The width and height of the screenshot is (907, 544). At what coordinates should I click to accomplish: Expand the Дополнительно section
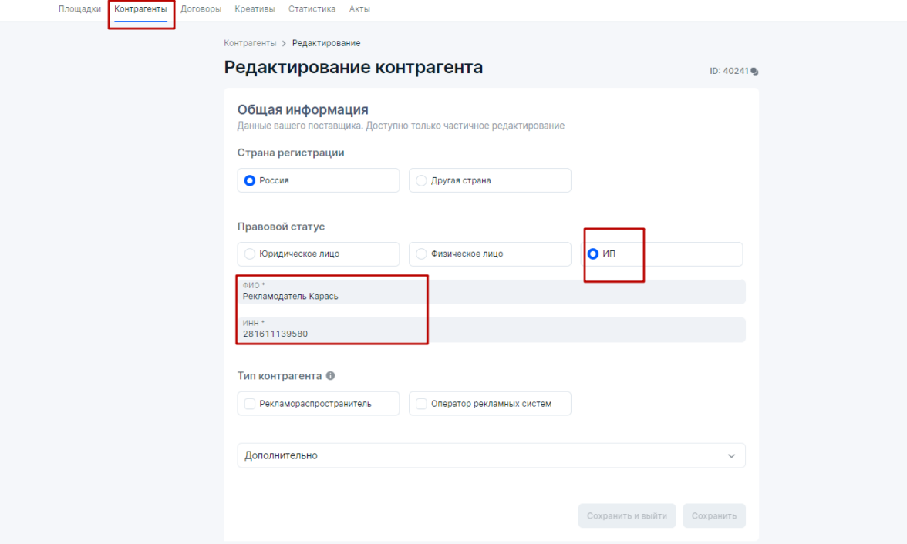(491, 456)
